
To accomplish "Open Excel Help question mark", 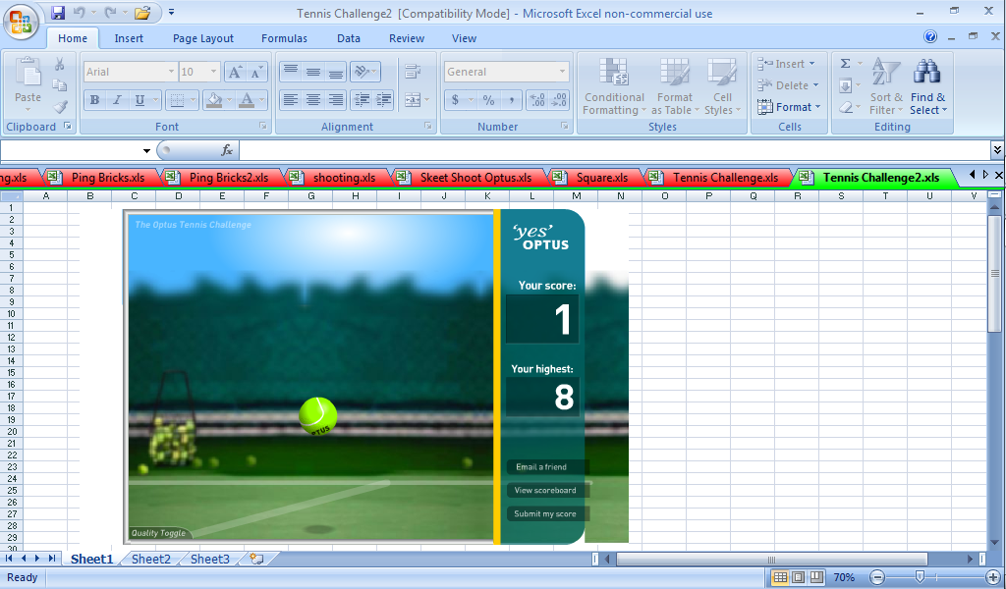I will [x=930, y=37].
